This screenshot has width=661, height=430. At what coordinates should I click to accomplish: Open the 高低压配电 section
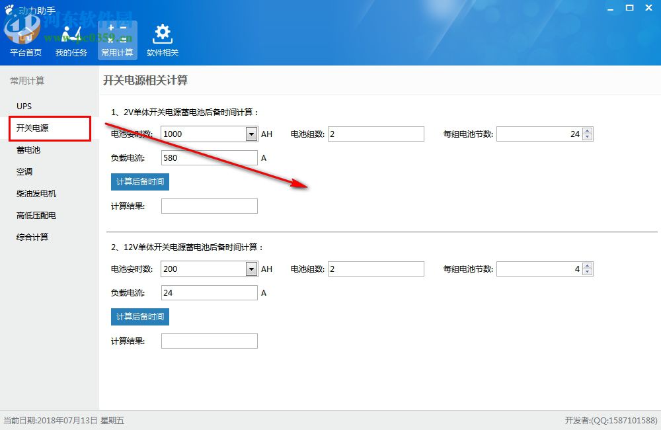pos(36,215)
